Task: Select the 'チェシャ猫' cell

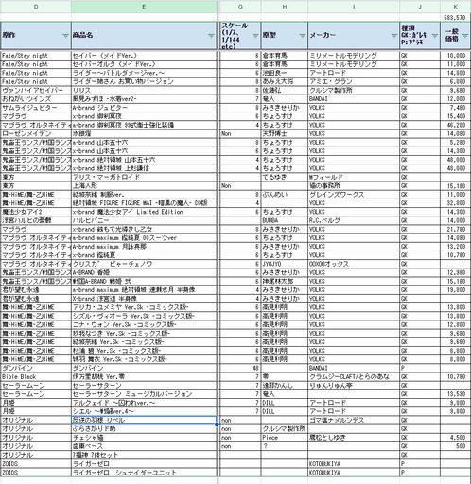Action: tap(144, 438)
